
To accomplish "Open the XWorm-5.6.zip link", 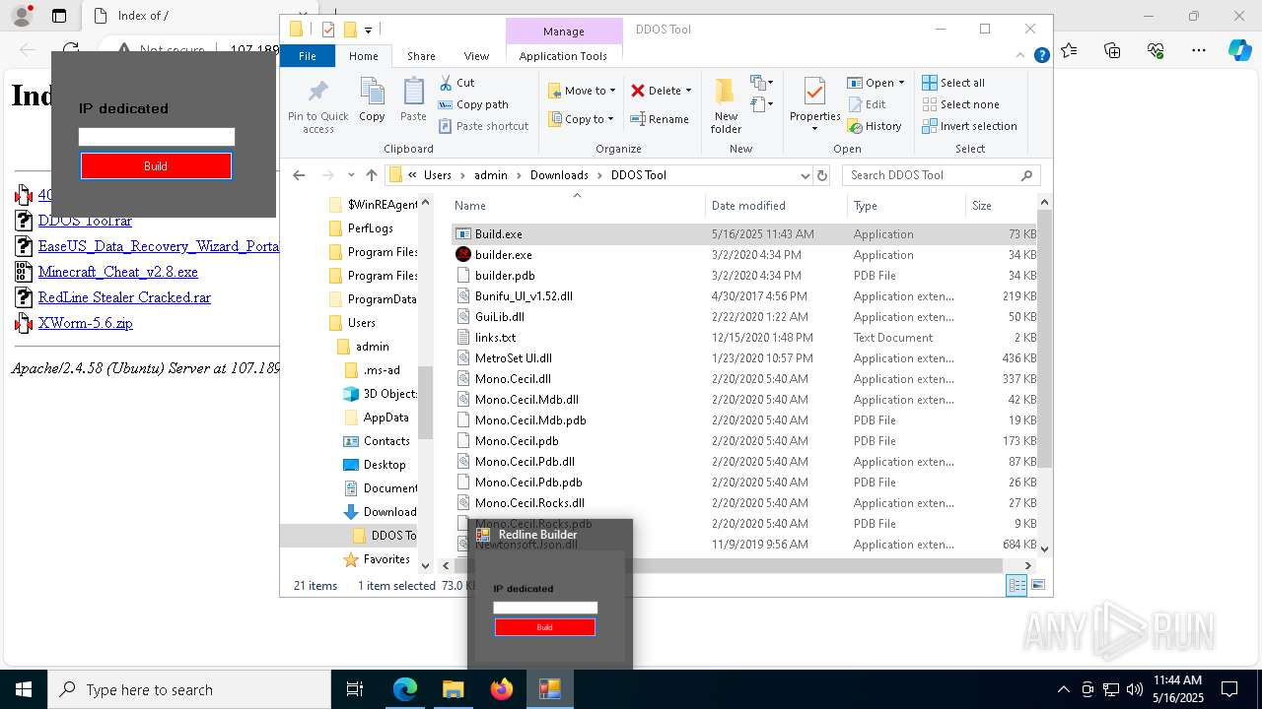I will (85, 323).
